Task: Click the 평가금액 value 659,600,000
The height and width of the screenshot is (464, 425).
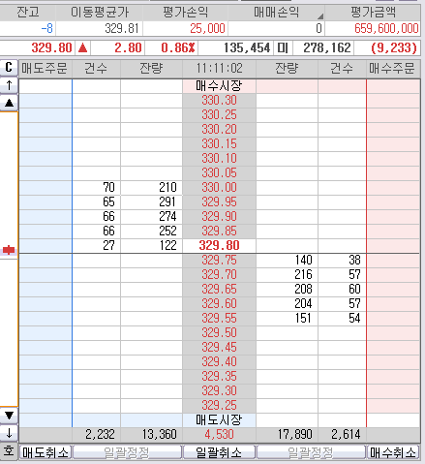Action: 386,28
